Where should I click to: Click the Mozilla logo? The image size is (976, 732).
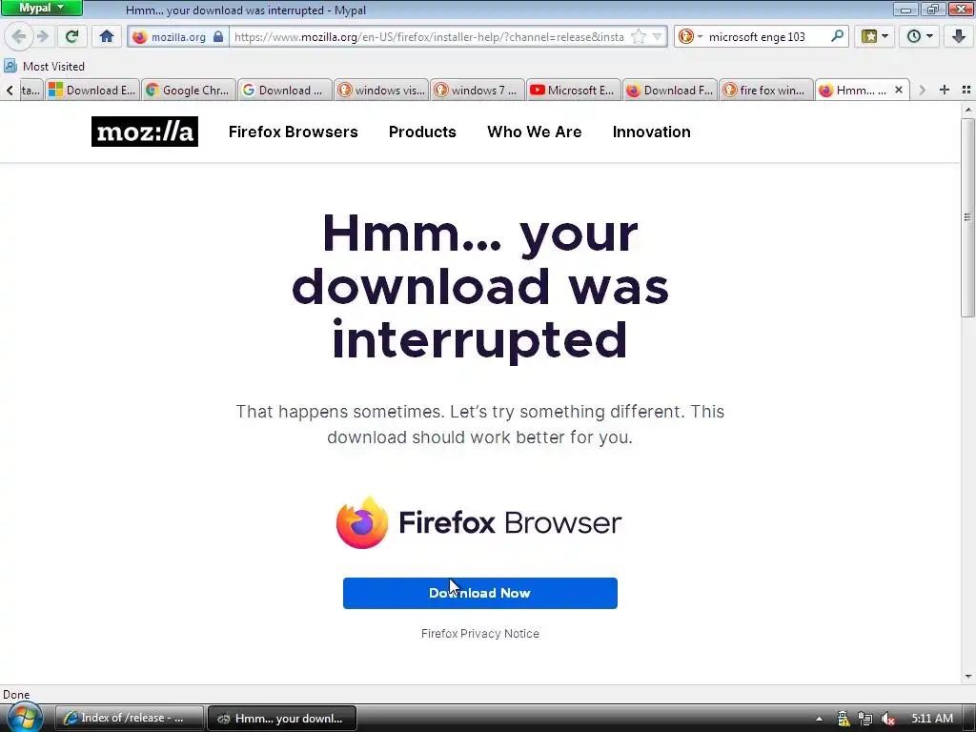tap(145, 132)
